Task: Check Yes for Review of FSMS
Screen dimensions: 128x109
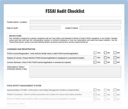Action: tap(95, 99)
